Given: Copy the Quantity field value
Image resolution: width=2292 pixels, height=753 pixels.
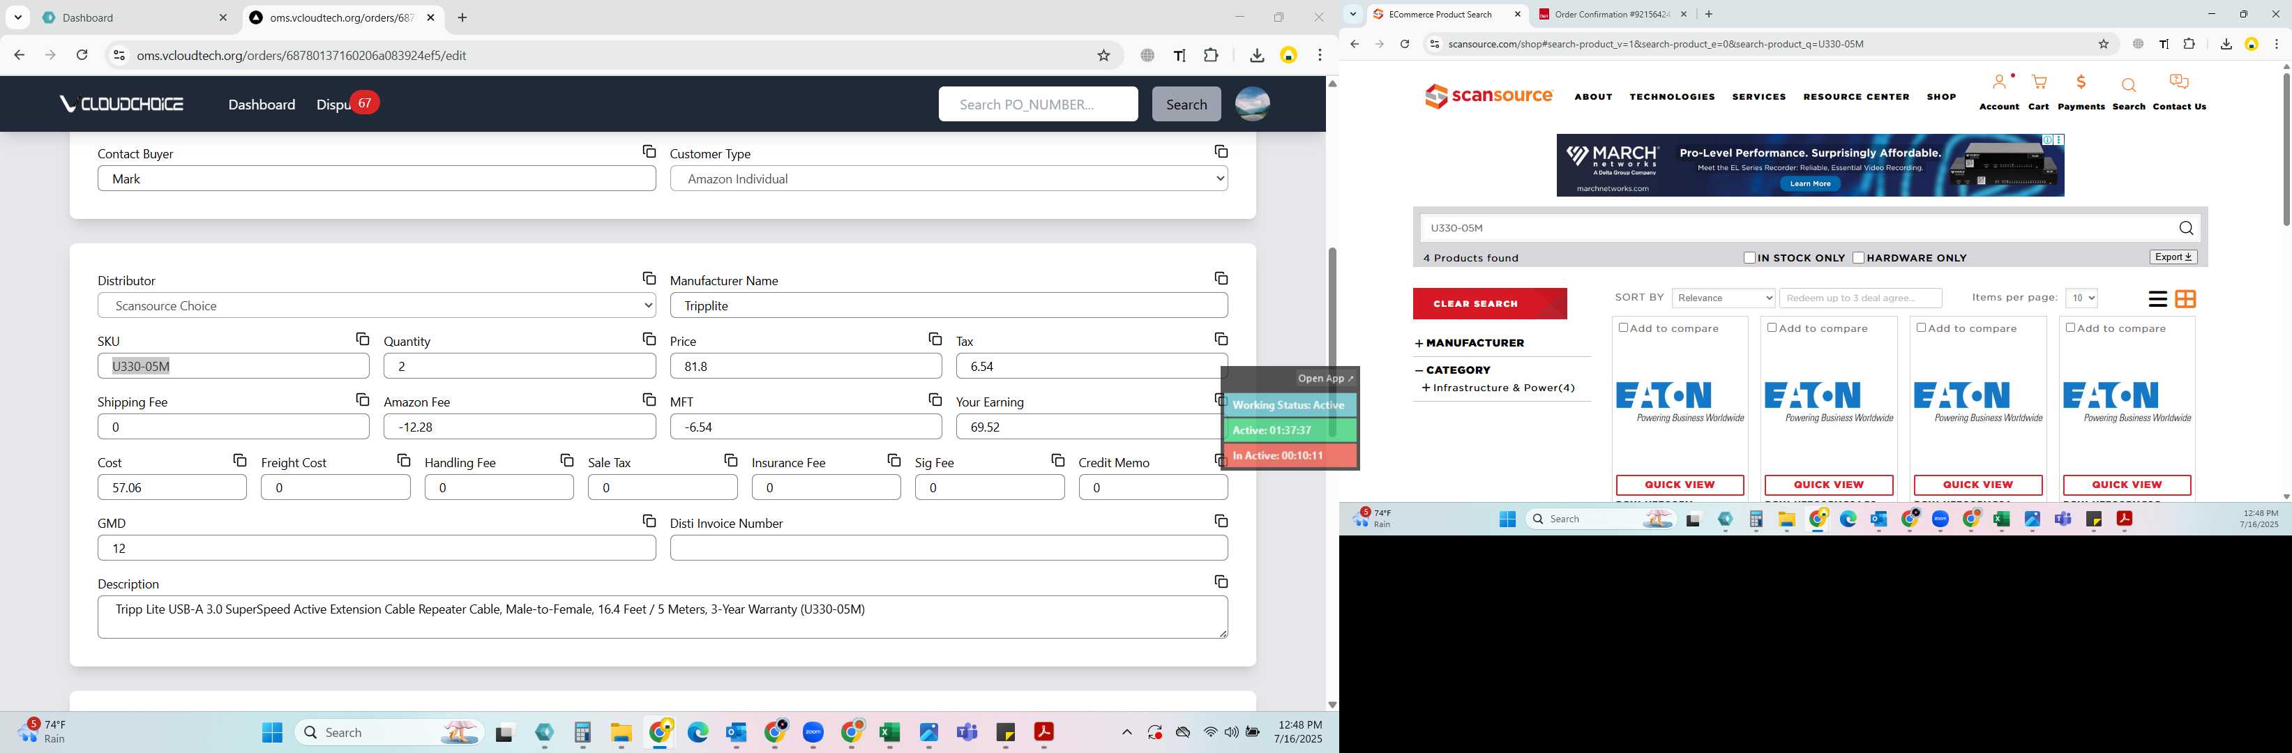Looking at the screenshot, I should point(649,339).
